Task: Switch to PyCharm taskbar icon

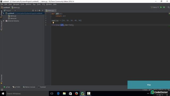Action: (83, 94)
